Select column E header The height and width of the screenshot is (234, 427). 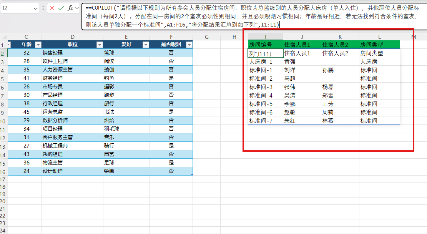click(x=126, y=37)
